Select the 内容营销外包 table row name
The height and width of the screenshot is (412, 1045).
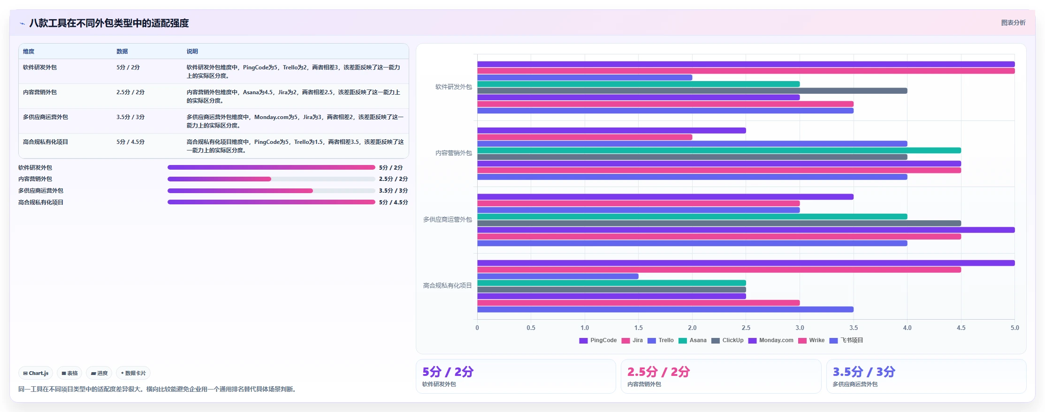tap(40, 92)
